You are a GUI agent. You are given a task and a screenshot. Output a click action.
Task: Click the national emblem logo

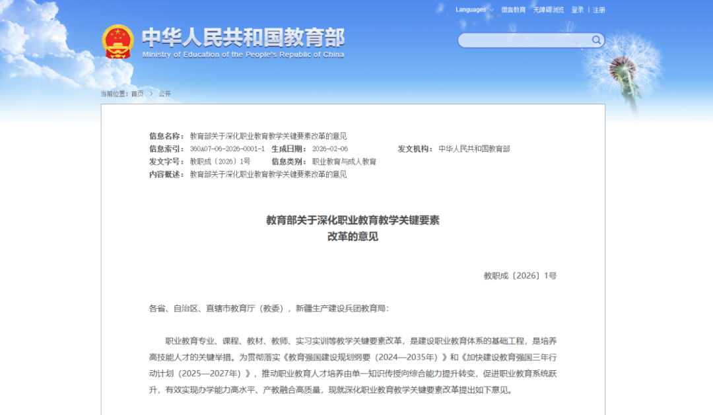point(118,42)
